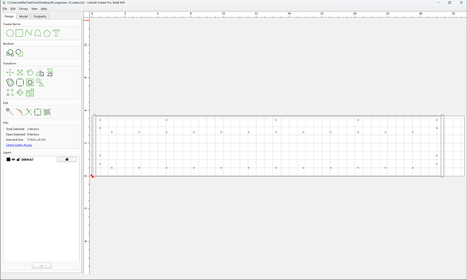The image size is (467, 280).
Task: Click the Trim Vectors edit tool
Action: (x=20, y=112)
